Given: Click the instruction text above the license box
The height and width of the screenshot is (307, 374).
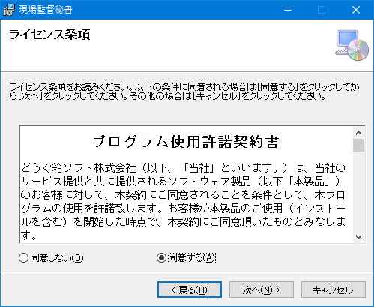Looking at the screenshot, I should [x=184, y=92].
